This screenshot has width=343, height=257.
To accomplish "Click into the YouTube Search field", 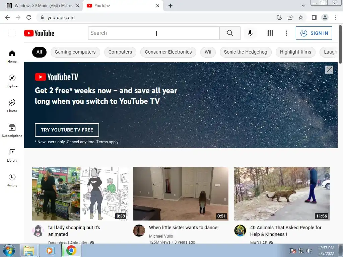I will 154,33.
